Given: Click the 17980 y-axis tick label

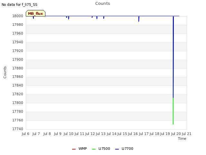Looking at the screenshot, I should [18, 25].
